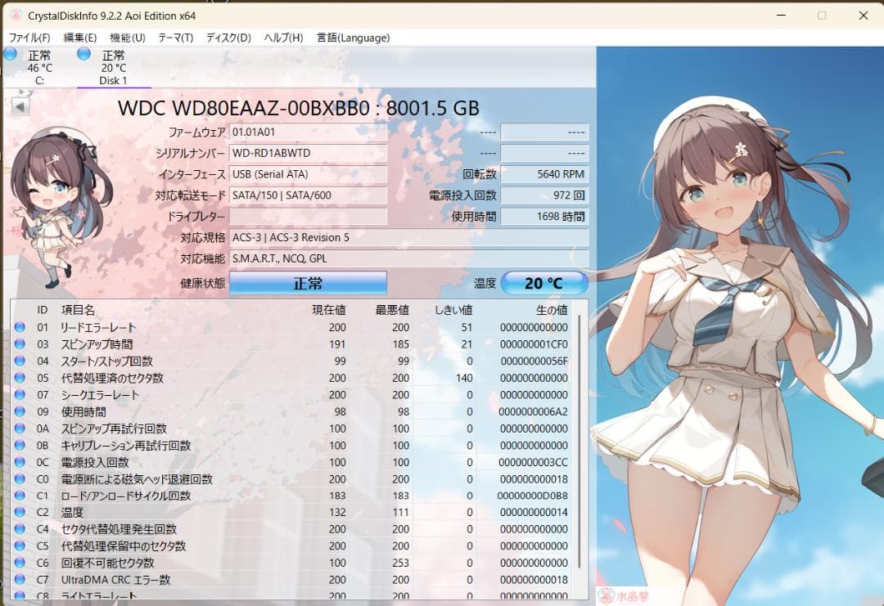Click the CrystalDiskInfo app icon in title bar
The height and width of the screenshot is (606, 884).
16,16
